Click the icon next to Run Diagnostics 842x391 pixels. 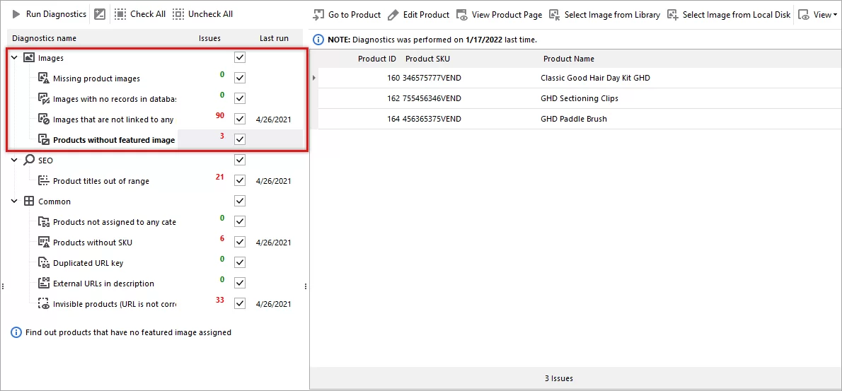point(100,14)
